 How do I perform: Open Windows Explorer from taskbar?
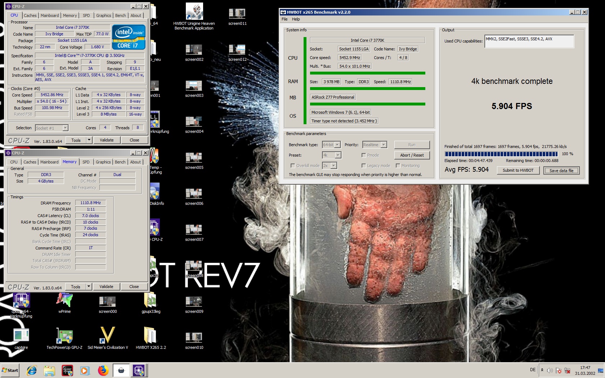point(49,370)
